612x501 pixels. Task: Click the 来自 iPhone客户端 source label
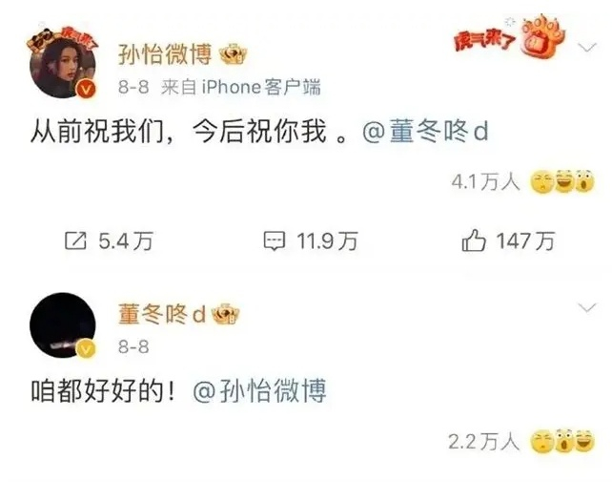pyautogui.click(x=241, y=87)
